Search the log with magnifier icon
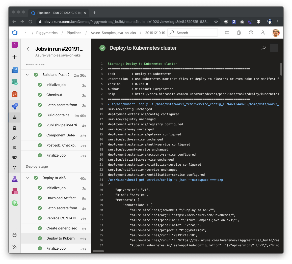 pos(263,48)
